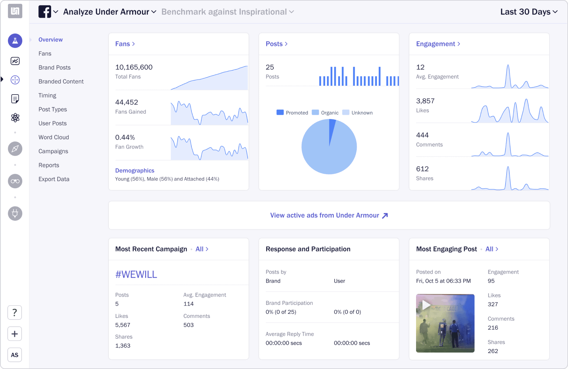Click the posts pie chart
The width and height of the screenshot is (568, 369).
329,147
